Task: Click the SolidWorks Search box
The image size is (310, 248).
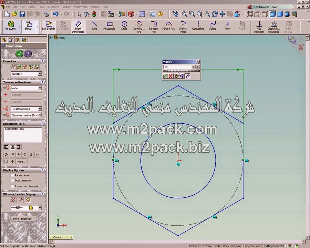Action: click(x=273, y=7)
